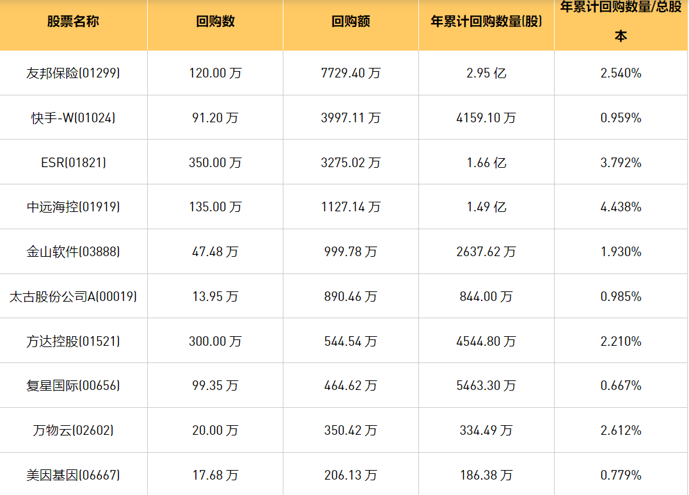Click the 3997.11 万 buyback amount cell
689x495 pixels.
tap(351, 118)
